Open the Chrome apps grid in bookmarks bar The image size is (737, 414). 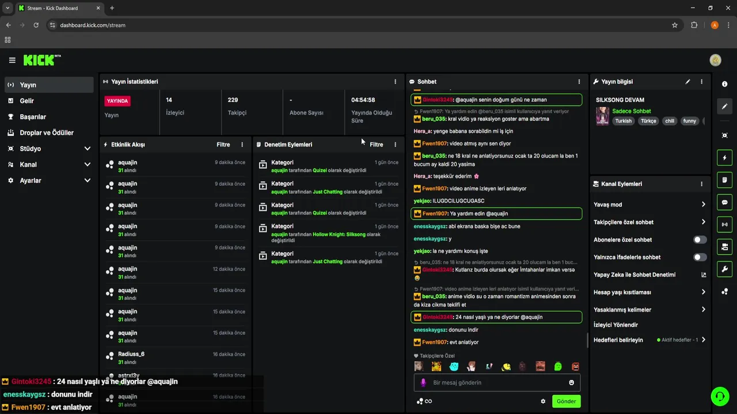(7, 40)
